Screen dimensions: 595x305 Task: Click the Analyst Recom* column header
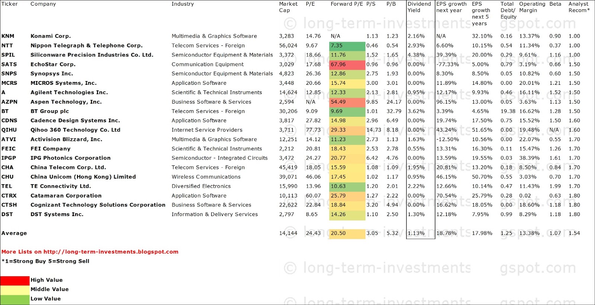click(579, 7)
